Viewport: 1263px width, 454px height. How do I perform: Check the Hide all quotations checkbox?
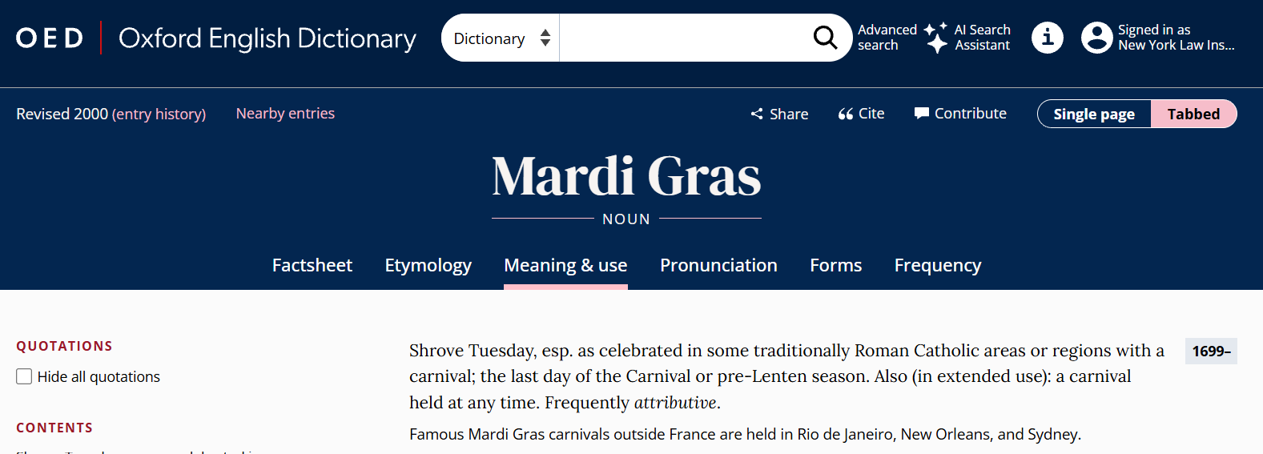[25, 376]
